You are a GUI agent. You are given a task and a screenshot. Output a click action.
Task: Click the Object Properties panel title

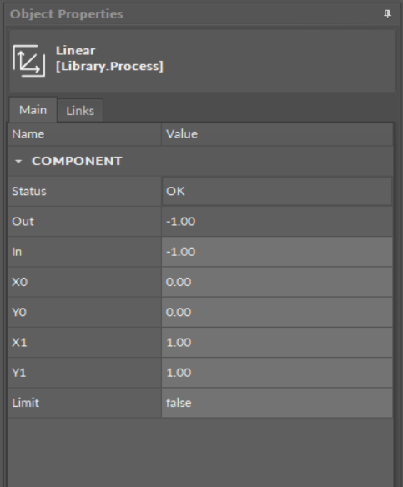click(x=67, y=14)
